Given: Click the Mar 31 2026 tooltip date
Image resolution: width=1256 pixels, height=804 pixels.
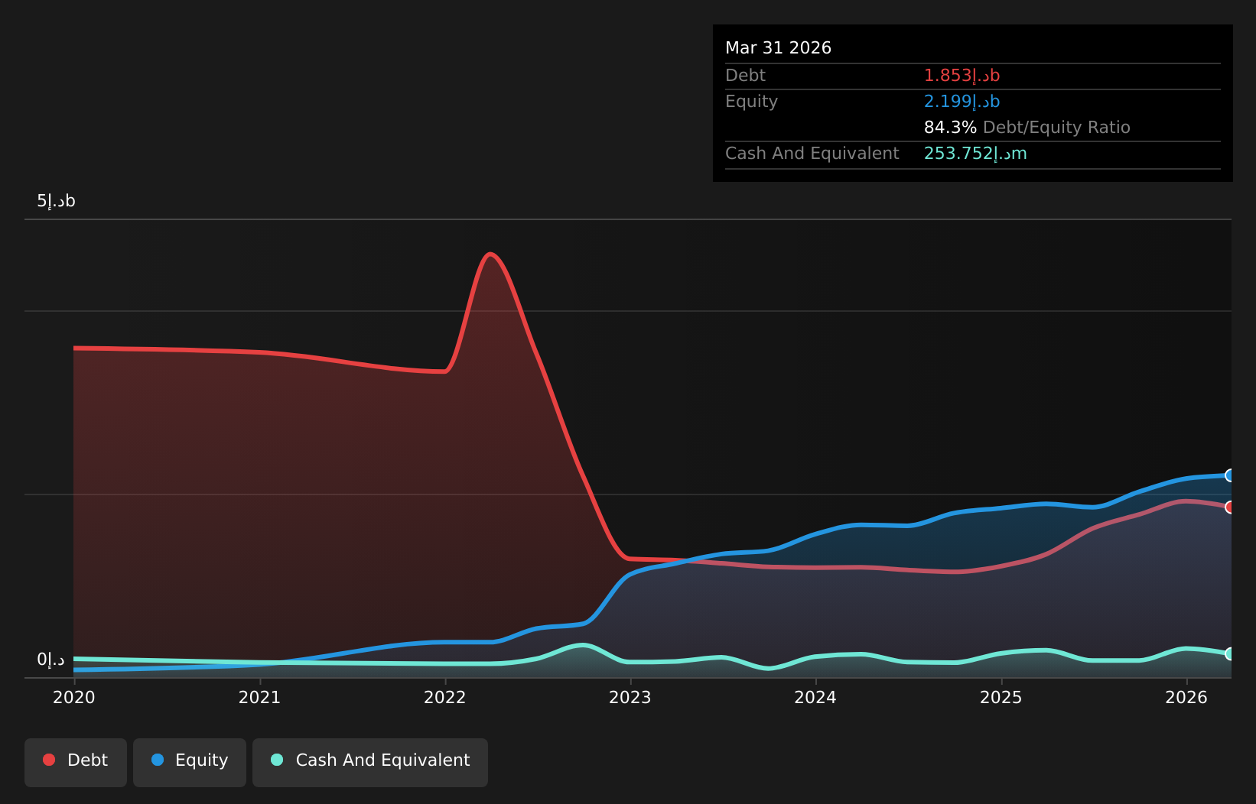Looking at the screenshot, I should pyautogui.click(x=778, y=47).
